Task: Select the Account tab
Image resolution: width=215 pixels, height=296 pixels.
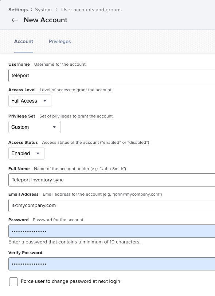Action: [x=23, y=42]
